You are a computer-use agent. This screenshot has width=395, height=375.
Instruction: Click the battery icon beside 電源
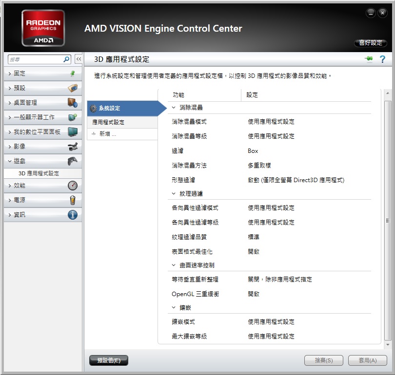click(72, 200)
